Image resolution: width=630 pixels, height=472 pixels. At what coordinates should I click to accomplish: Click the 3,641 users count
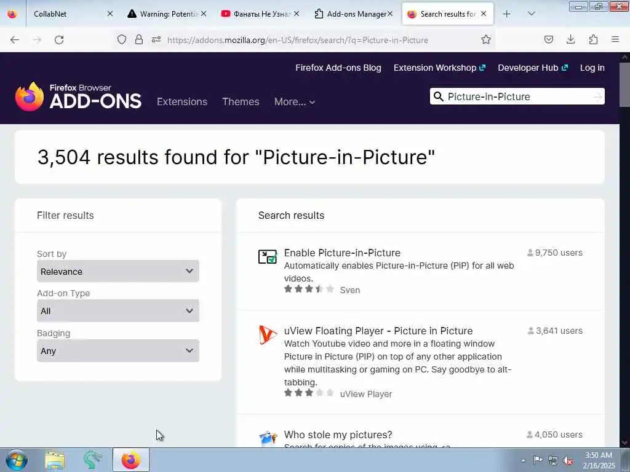click(555, 331)
